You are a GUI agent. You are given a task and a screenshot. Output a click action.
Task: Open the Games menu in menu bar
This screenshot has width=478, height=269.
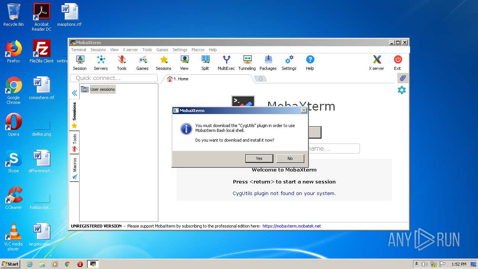click(x=162, y=50)
